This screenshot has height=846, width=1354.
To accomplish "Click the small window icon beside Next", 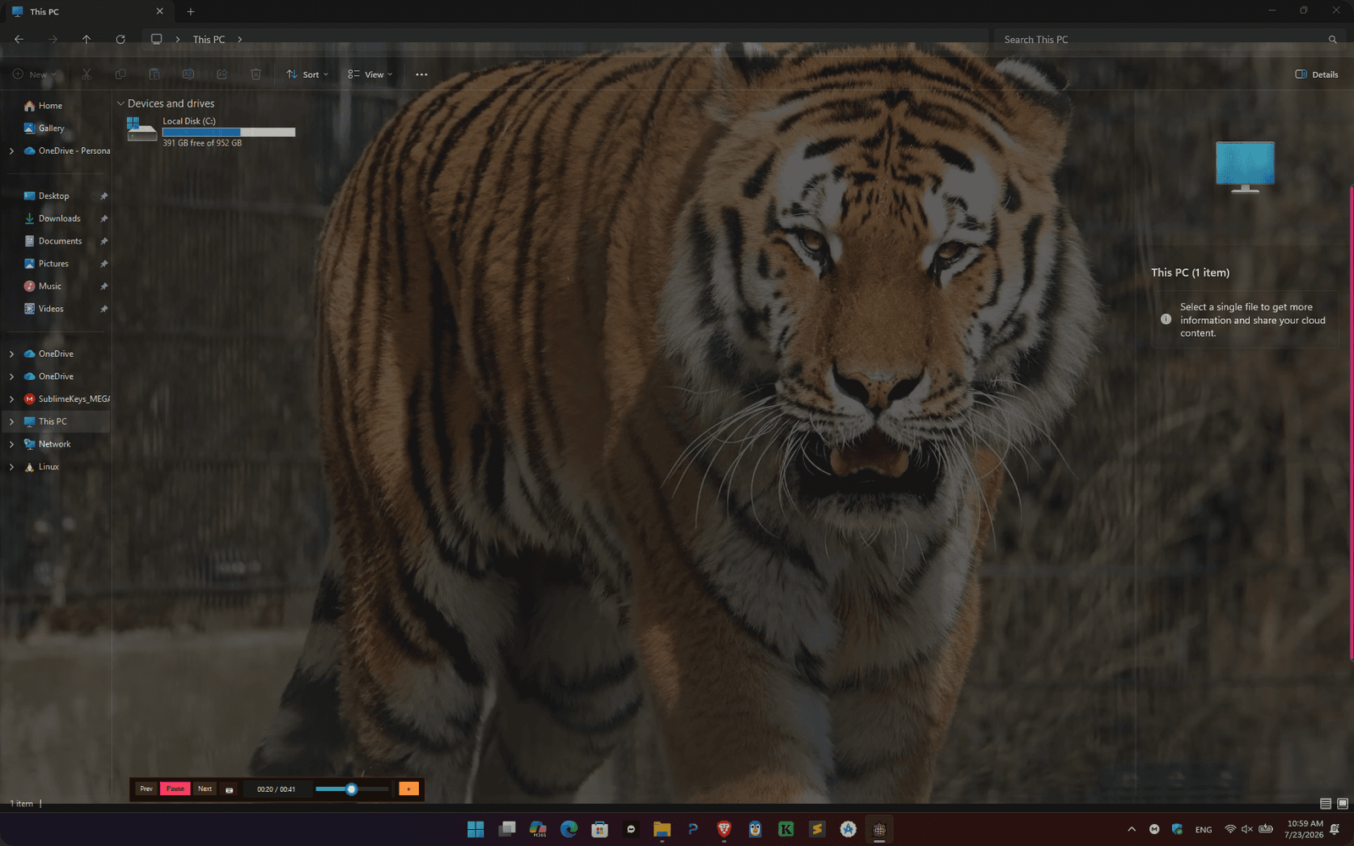I will click(229, 789).
